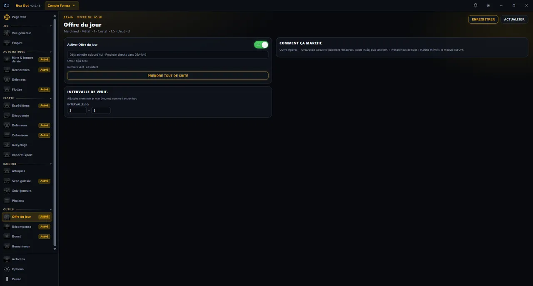Click the Activé badge next to Scan galaxie
The image size is (533, 286).
point(44,181)
